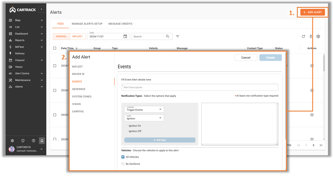Select VISION alert category
The width and height of the screenshot is (333, 177).
[76, 104]
